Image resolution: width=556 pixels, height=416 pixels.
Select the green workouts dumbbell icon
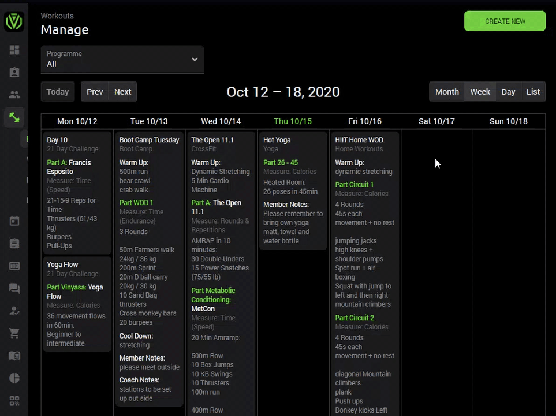14,117
